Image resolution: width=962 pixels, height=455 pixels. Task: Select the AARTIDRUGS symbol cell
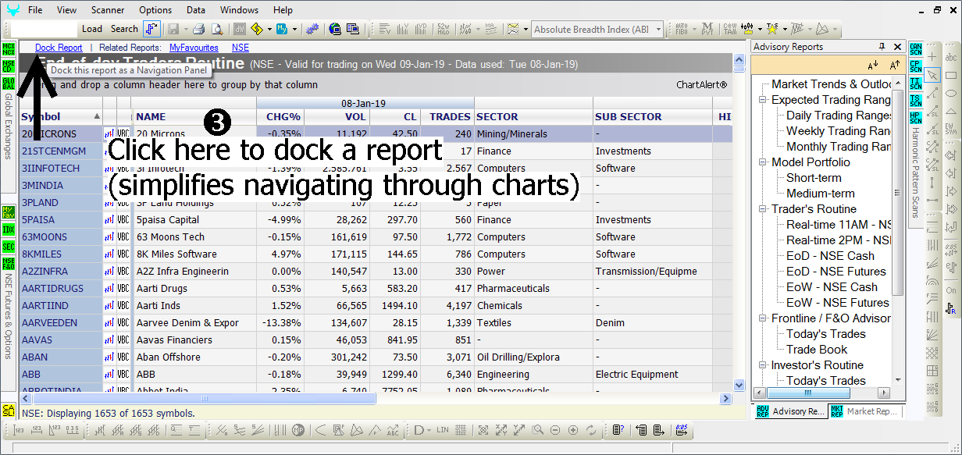pyautogui.click(x=61, y=289)
